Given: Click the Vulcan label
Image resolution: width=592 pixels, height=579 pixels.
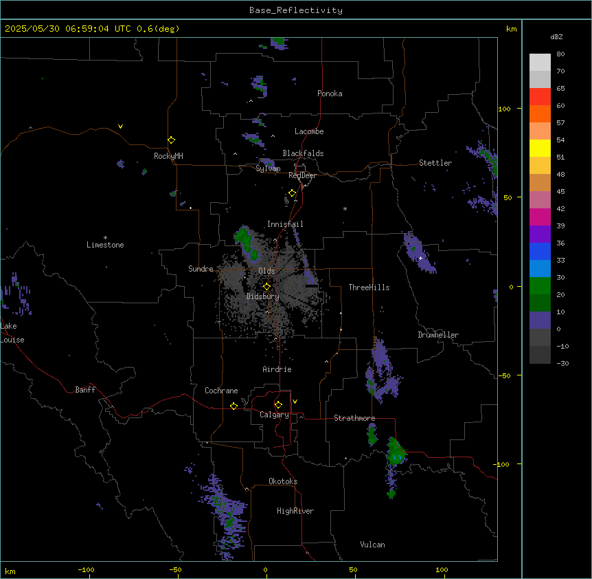Looking at the screenshot, I should pos(373,545).
